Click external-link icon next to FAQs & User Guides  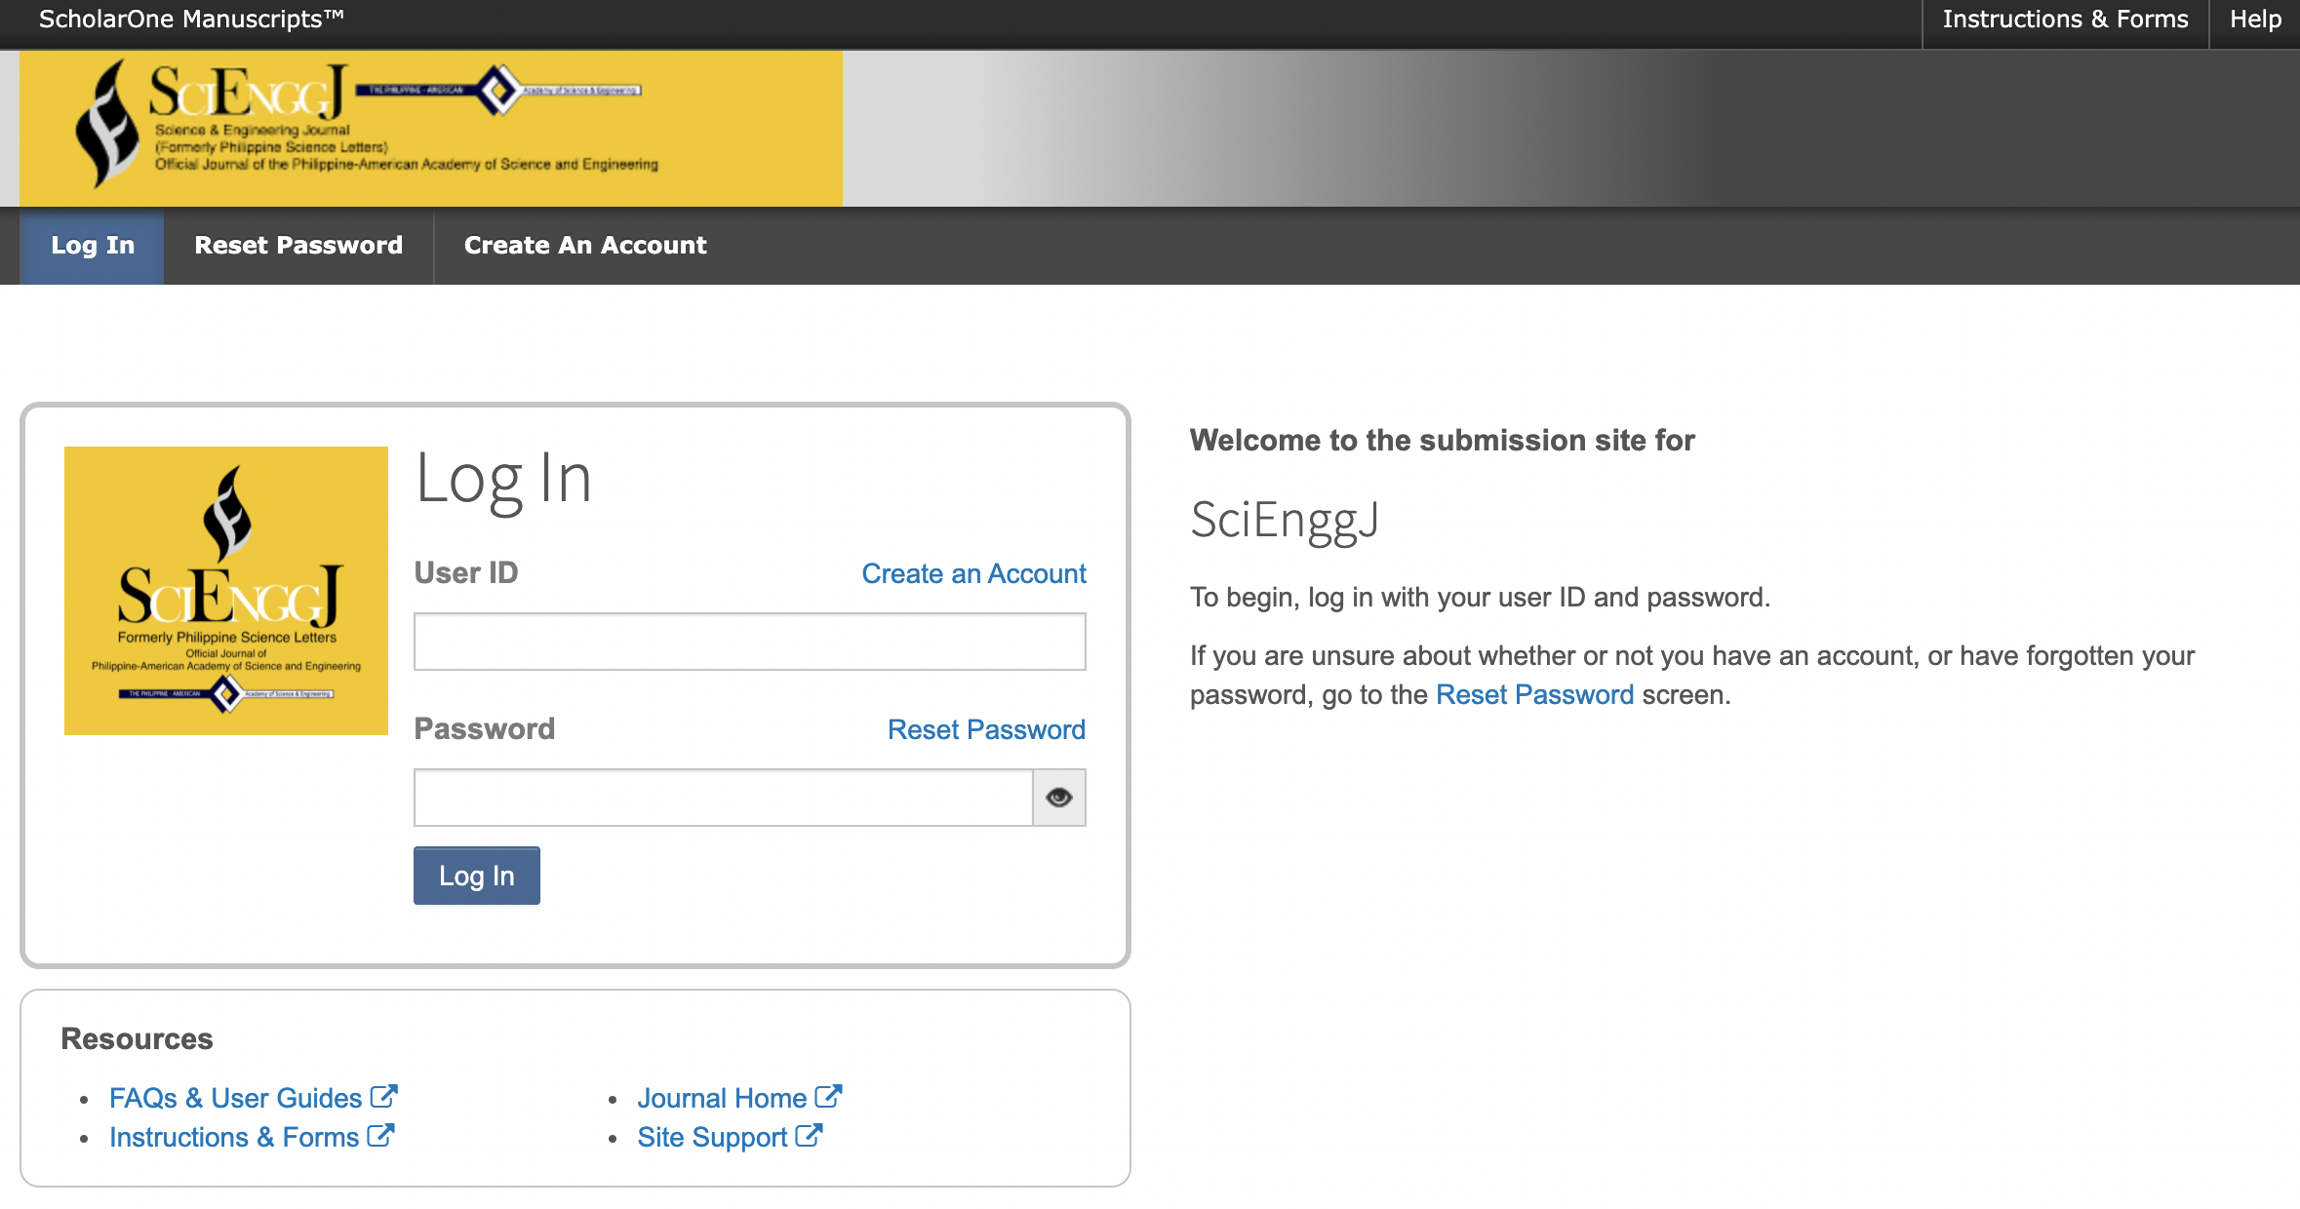pyautogui.click(x=383, y=1097)
